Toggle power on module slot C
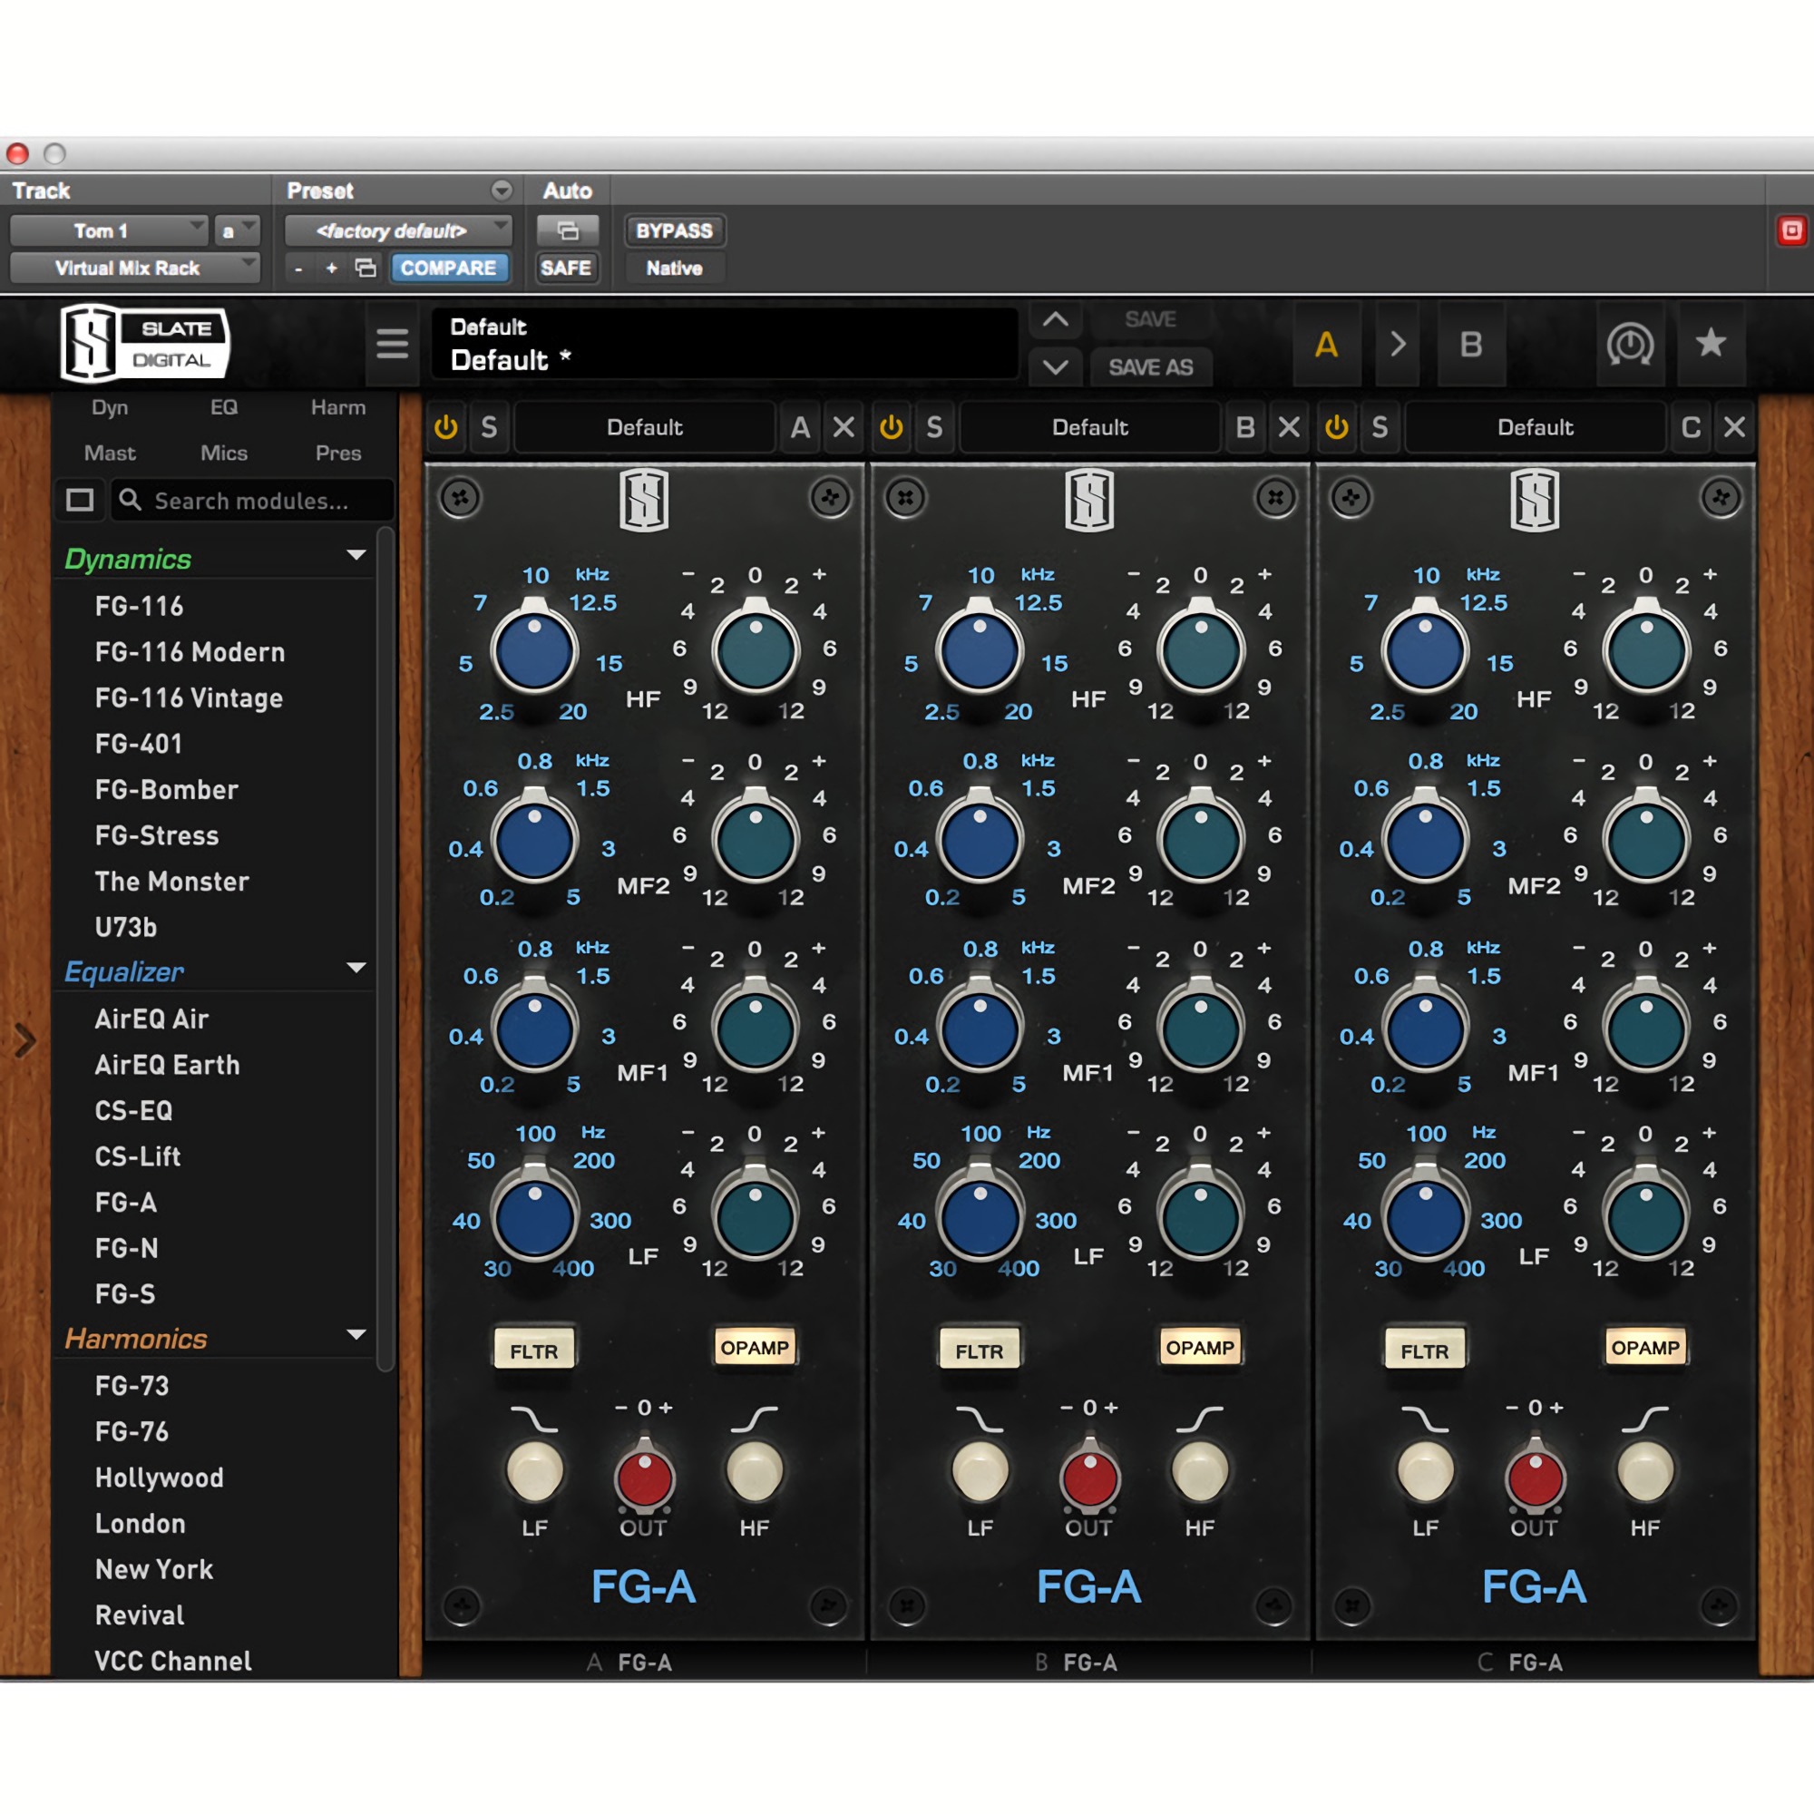The height and width of the screenshot is (1814, 1814). pyautogui.click(x=1336, y=427)
